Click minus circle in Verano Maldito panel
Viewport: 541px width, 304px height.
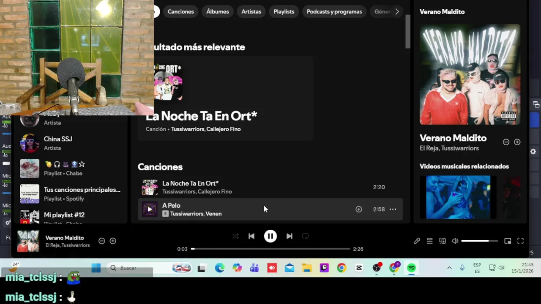click(x=506, y=142)
